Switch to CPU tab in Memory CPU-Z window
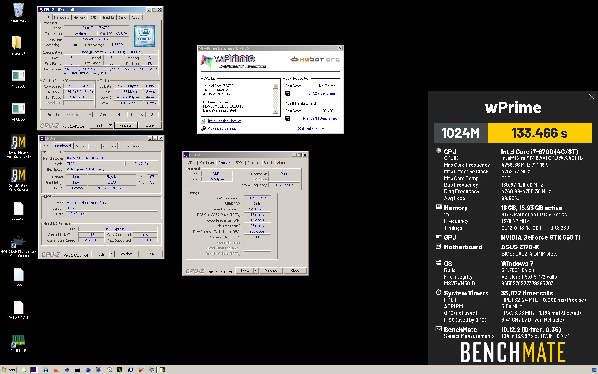The width and height of the screenshot is (598, 374). pos(191,163)
